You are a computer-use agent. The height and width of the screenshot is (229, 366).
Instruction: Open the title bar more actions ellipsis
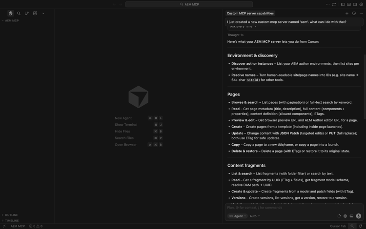(x=328, y=4)
